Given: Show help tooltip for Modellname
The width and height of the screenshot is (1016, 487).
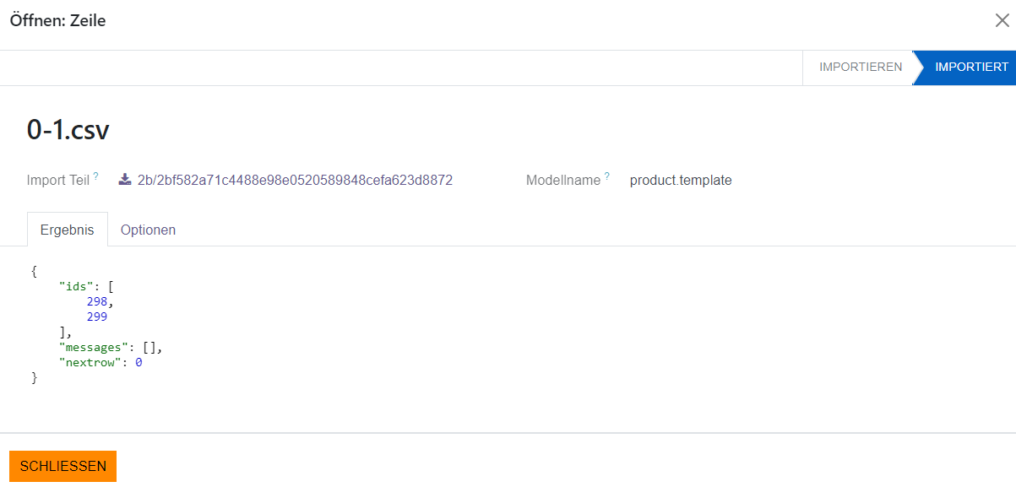Looking at the screenshot, I should point(607,176).
